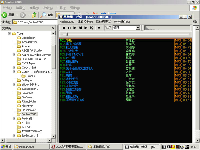
Task: Click the red ZA tray icon
Action: click(x=173, y=147)
